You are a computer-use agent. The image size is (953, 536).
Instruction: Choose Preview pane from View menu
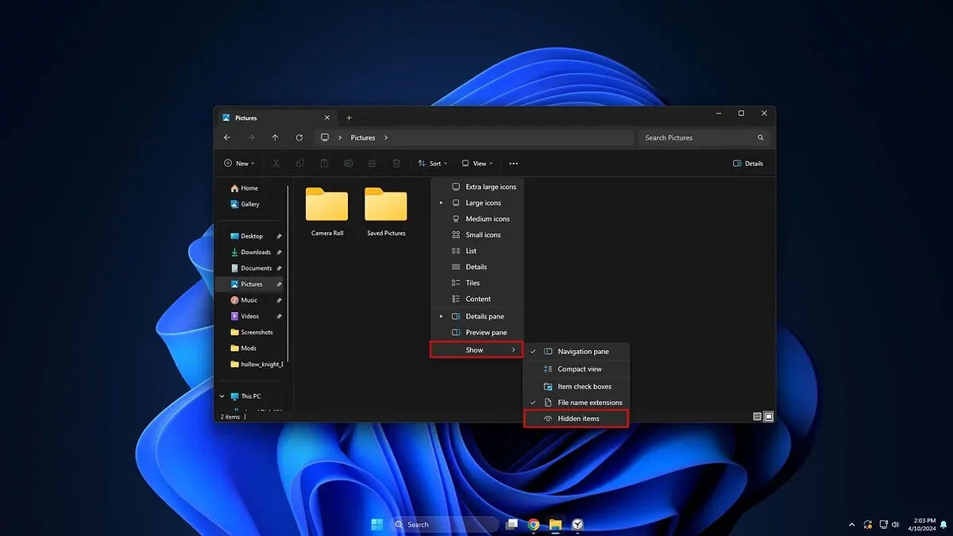coord(485,333)
